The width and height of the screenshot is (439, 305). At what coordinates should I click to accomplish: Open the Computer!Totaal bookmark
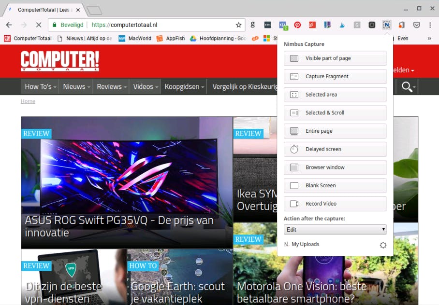28,38
